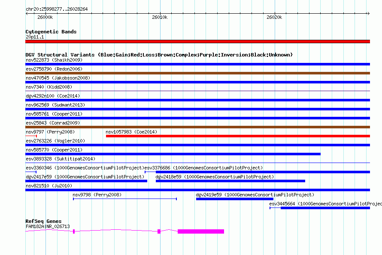The height and width of the screenshot is (255, 382).
Task: Click the 26010k ruler tick label
Action: [160, 17]
